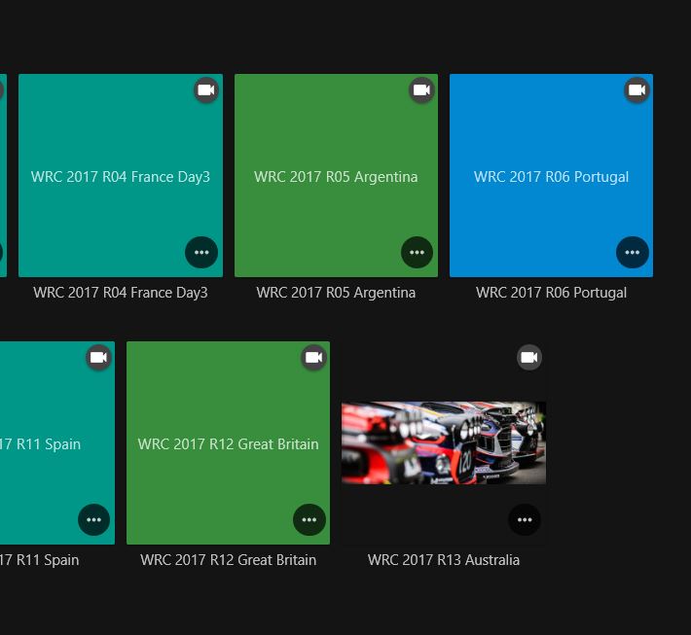Viewport: 691px width, 635px height.
Task: Select caption R11 Spain below tile
Action: (40, 560)
